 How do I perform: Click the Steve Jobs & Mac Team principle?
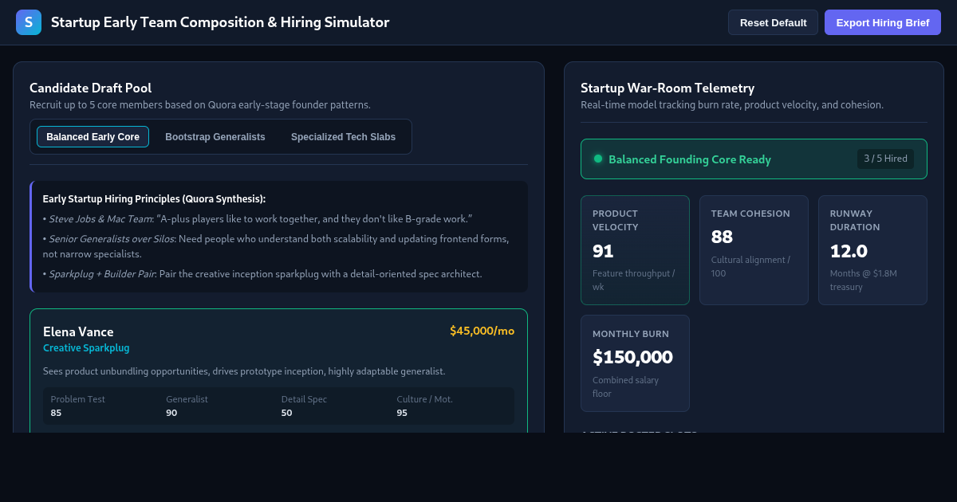point(258,218)
